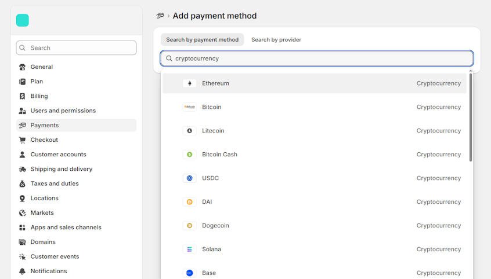Click the DAI logo icon
This screenshot has height=279, width=491.
(189, 202)
